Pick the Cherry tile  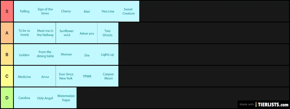point(66,11)
